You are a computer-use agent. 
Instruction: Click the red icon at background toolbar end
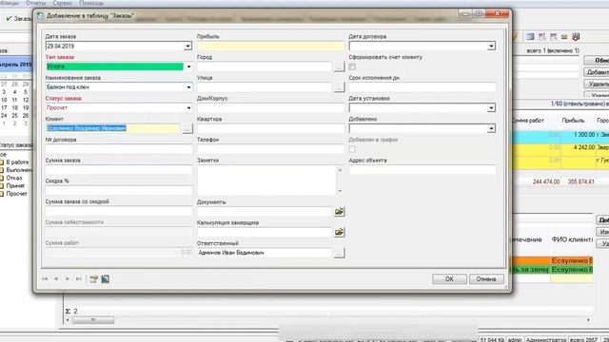tap(576, 37)
